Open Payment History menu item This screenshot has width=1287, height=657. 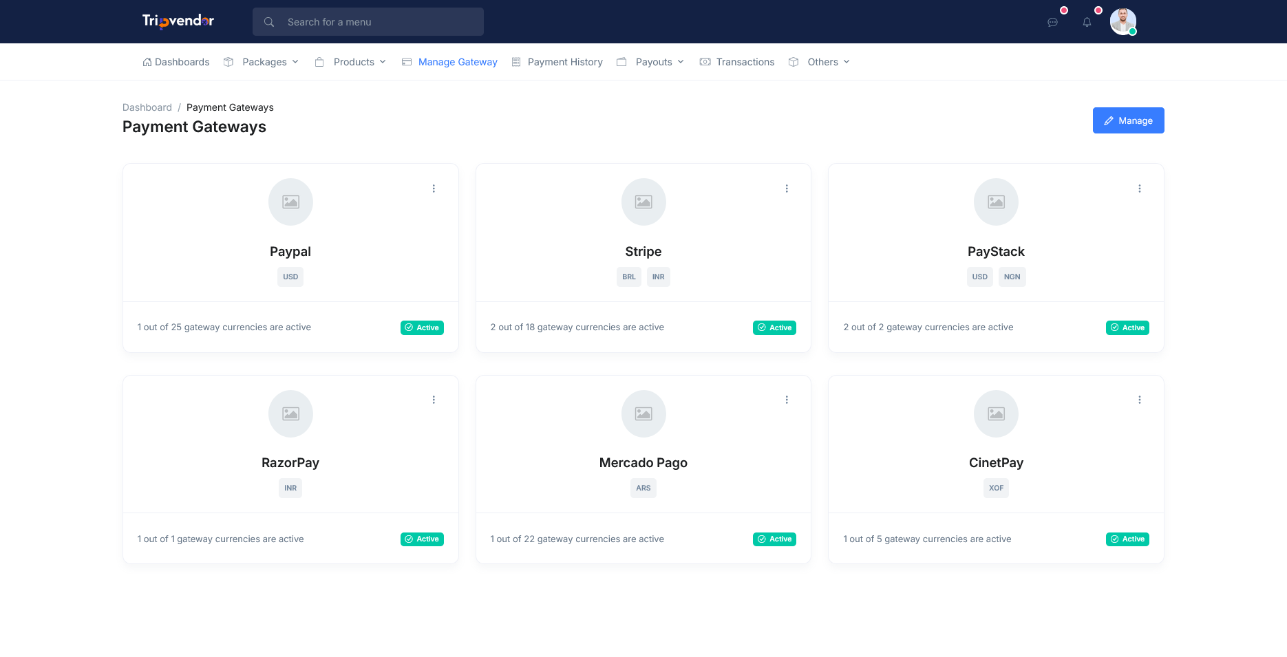point(557,62)
